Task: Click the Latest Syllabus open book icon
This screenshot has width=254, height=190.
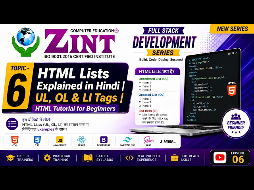Action: pos(88,158)
